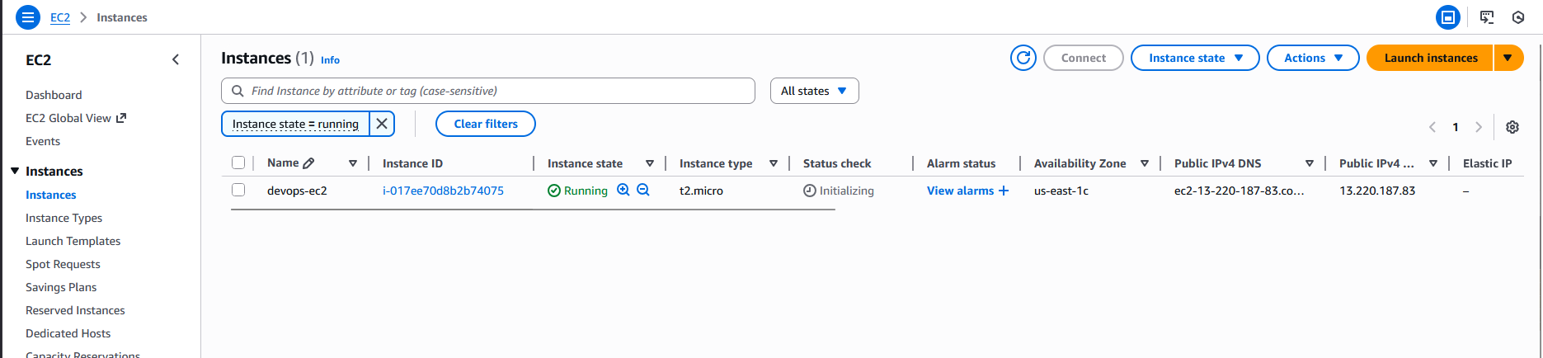Open instance ID i-017ee70d8b2b74075 link
The image size is (1543, 358).
click(x=443, y=191)
